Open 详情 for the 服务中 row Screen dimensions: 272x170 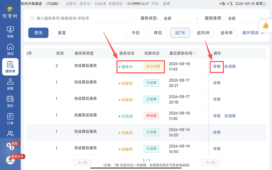[217, 66]
